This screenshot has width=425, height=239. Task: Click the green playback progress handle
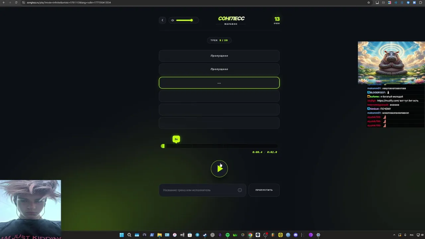coord(163,146)
